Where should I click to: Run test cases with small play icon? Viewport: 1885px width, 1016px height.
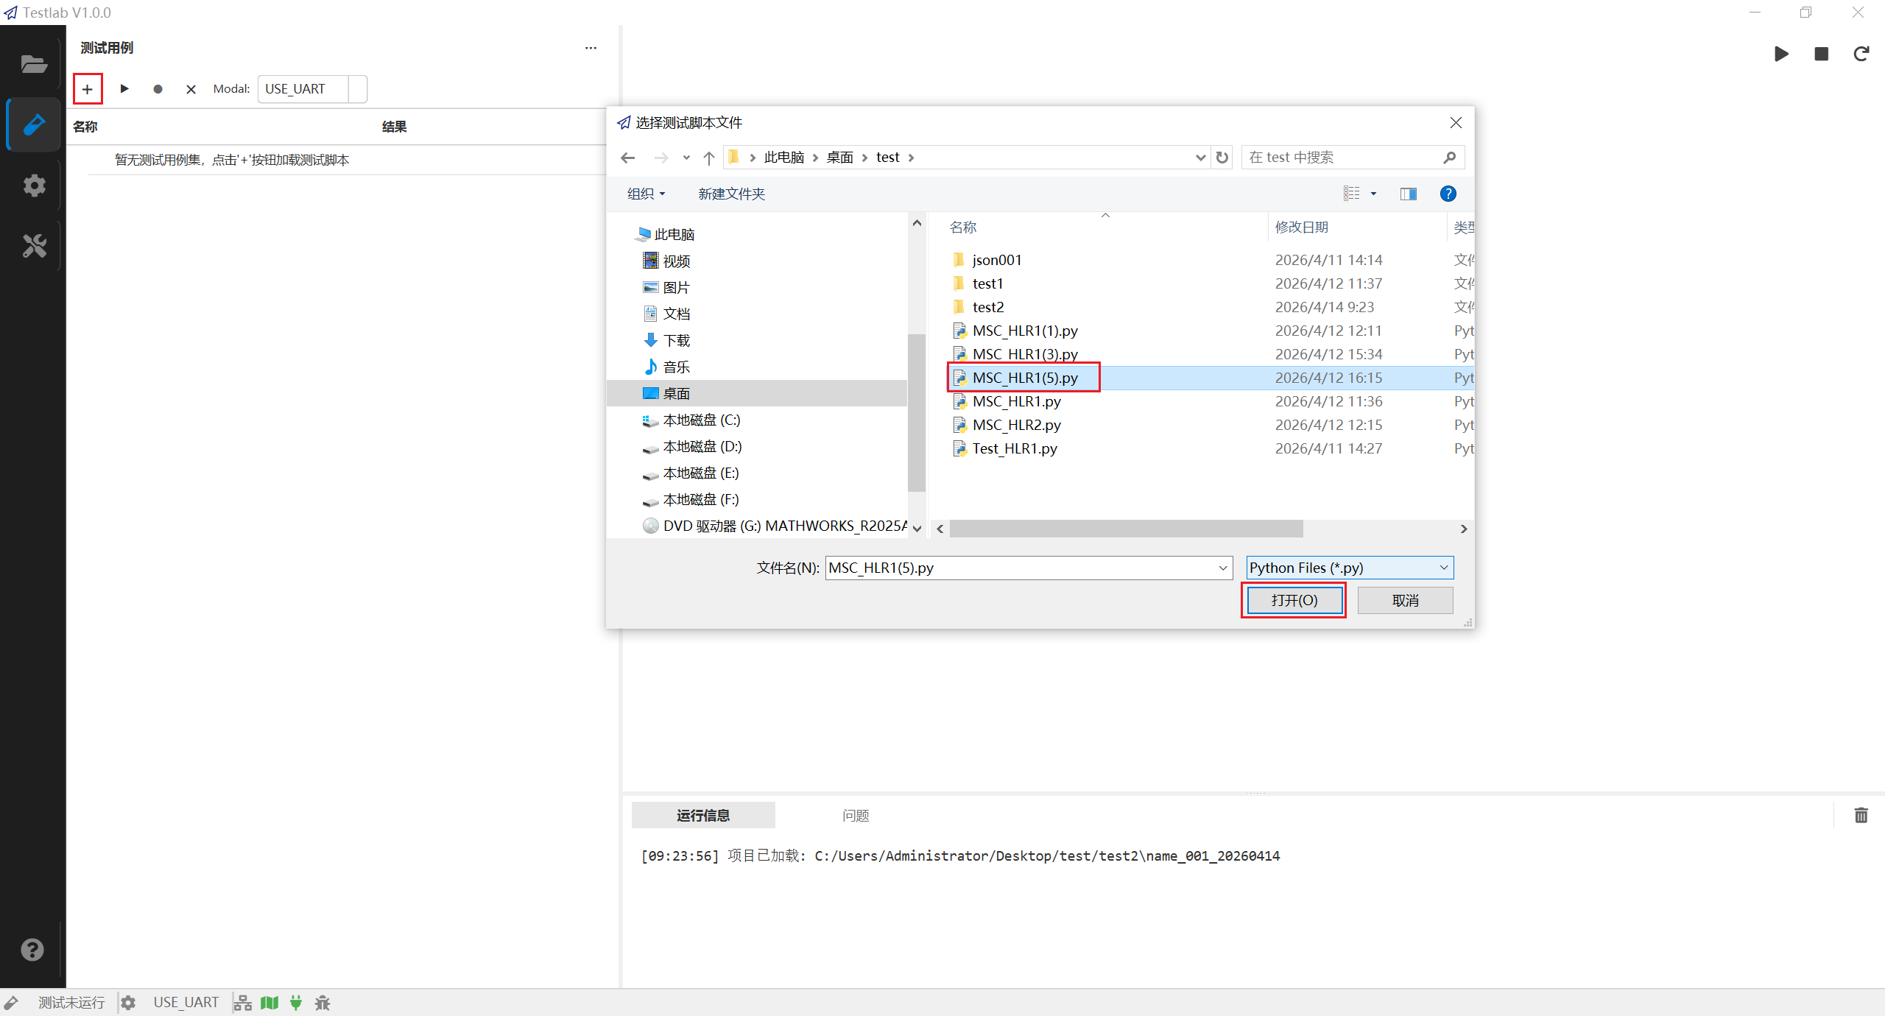click(x=124, y=88)
